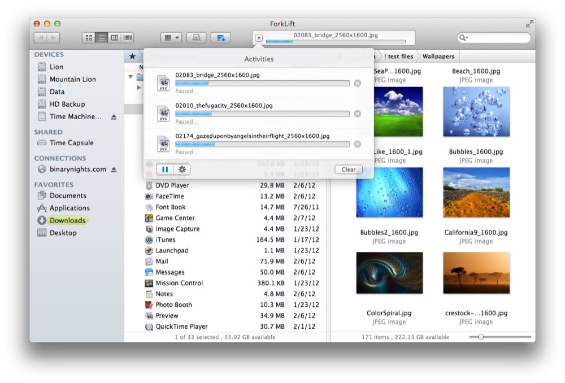Switch to column view mode

[x=115, y=38]
